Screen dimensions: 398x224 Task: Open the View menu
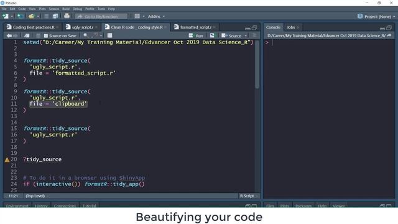[32, 9]
